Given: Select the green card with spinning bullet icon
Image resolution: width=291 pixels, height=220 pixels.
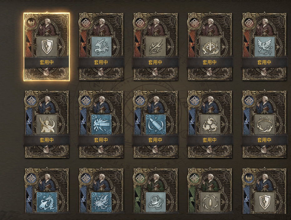Looking at the screenshot, I should pos(210,191).
